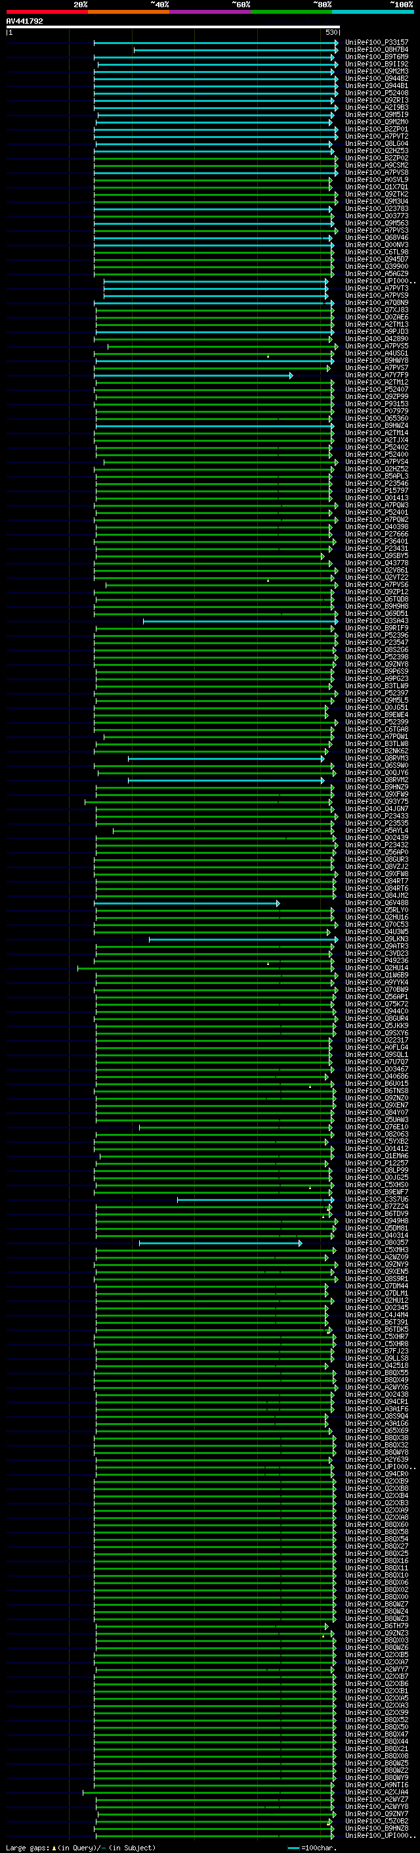
Task: Click label UniRef100_P15797
Action: 377,491
